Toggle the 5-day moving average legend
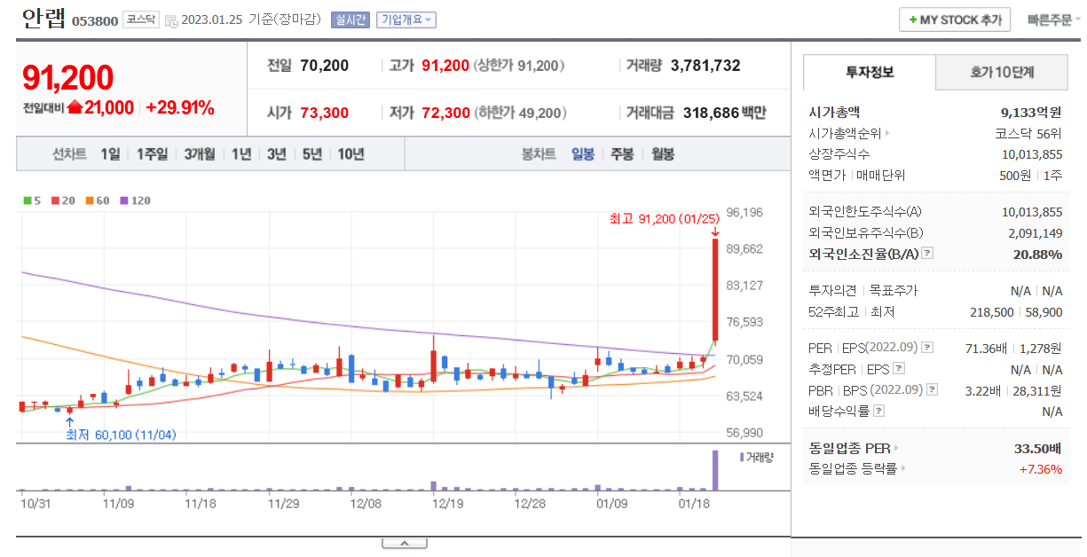Viewport: 1087px width, 557px height. (31, 200)
